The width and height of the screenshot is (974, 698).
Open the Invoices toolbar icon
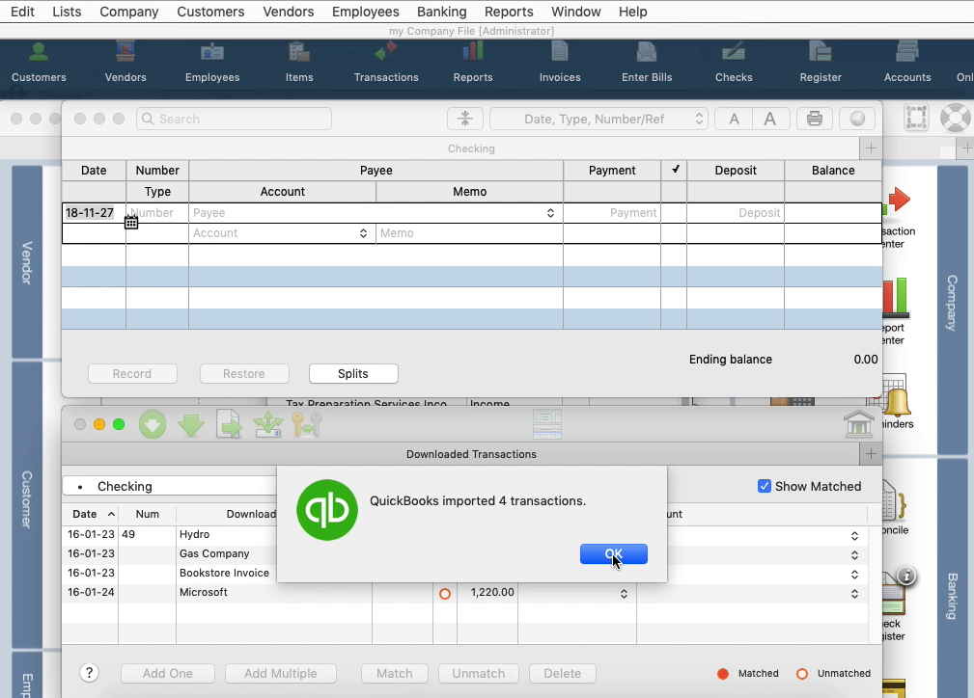tap(560, 62)
